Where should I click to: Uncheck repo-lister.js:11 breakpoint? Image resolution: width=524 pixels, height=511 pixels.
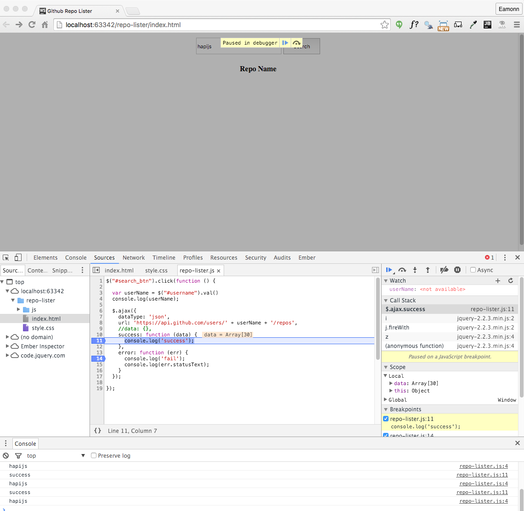coord(386,419)
